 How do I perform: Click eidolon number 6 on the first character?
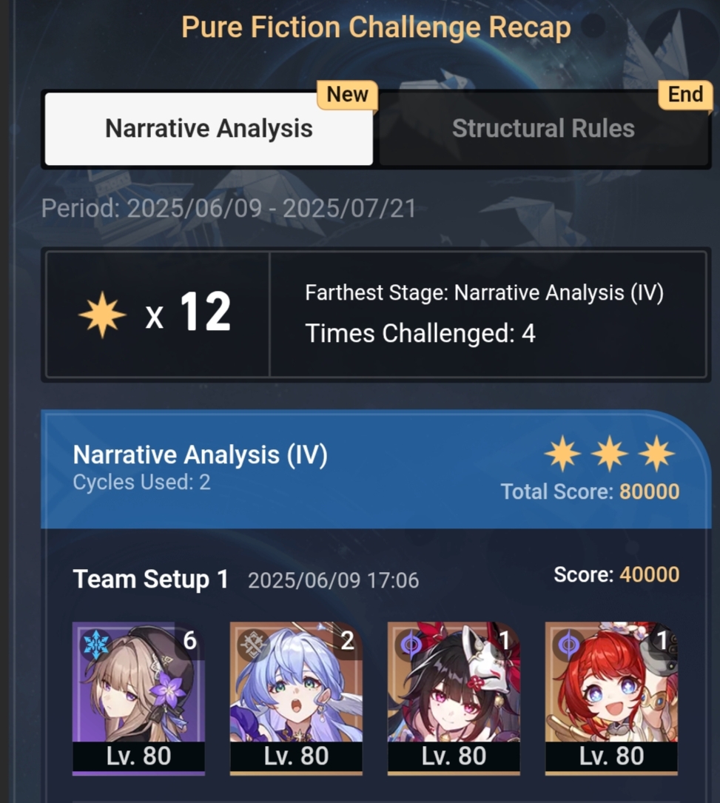189,640
